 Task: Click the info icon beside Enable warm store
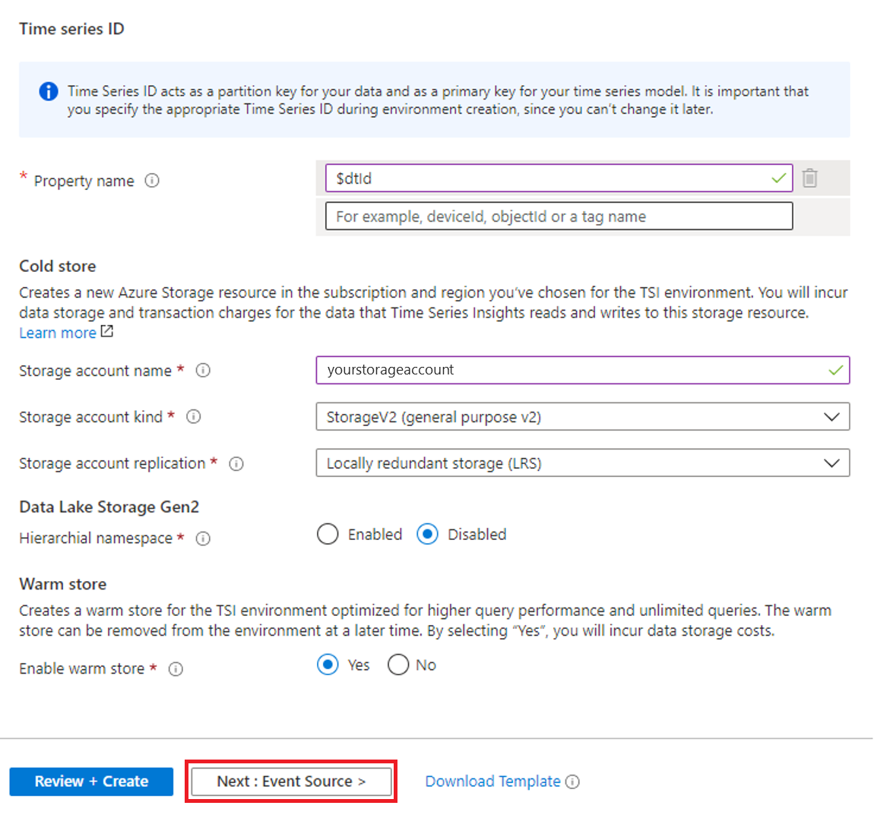pos(176,669)
